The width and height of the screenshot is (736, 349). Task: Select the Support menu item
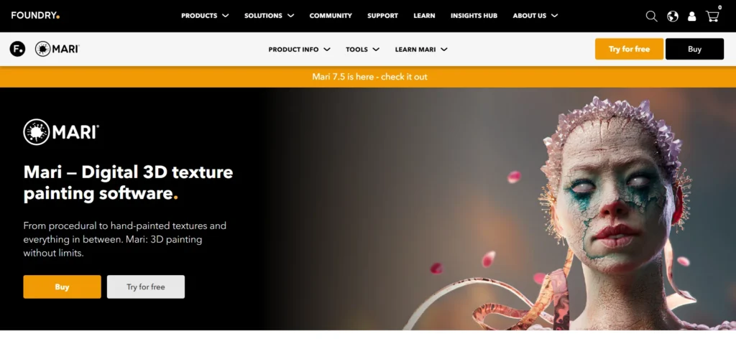tap(382, 16)
